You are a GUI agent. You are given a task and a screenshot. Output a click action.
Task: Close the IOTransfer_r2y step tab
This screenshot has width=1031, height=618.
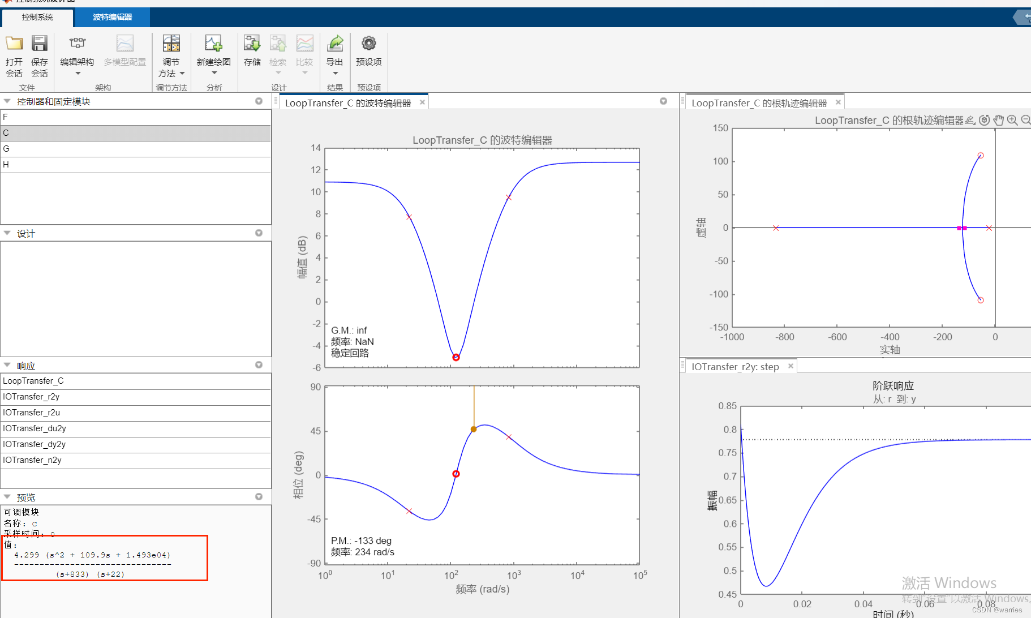pos(791,366)
